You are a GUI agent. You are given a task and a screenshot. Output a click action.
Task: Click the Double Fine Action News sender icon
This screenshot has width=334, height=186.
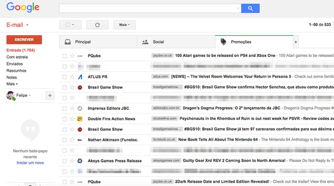(x=80, y=119)
